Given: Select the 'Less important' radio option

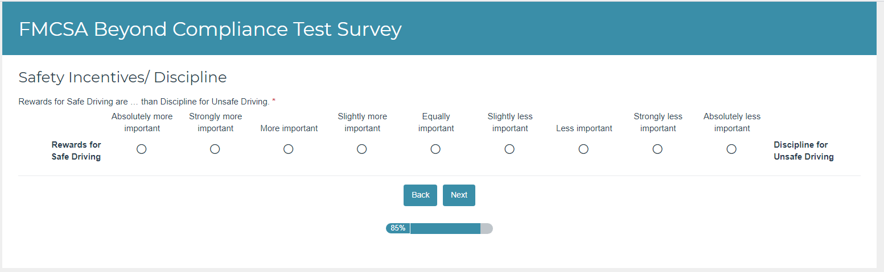Looking at the screenshot, I should click(x=583, y=149).
